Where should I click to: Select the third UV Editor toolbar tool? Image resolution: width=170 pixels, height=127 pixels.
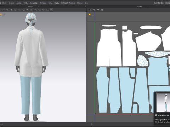(x=98, y=10)
